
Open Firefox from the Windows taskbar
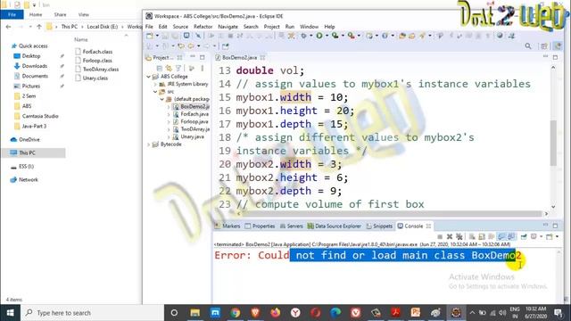click(276, 313)
